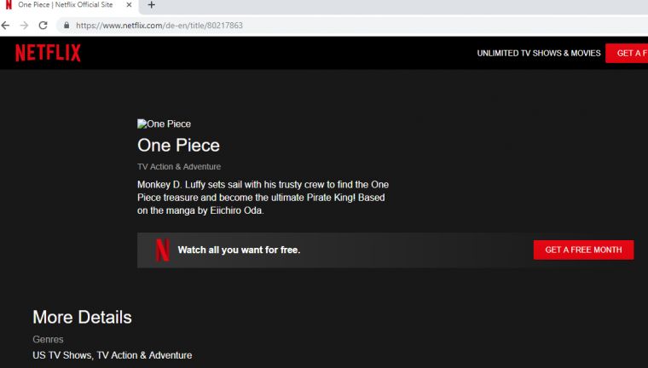
Task: Click the padlock site security icon
Action: pos(66,26)
